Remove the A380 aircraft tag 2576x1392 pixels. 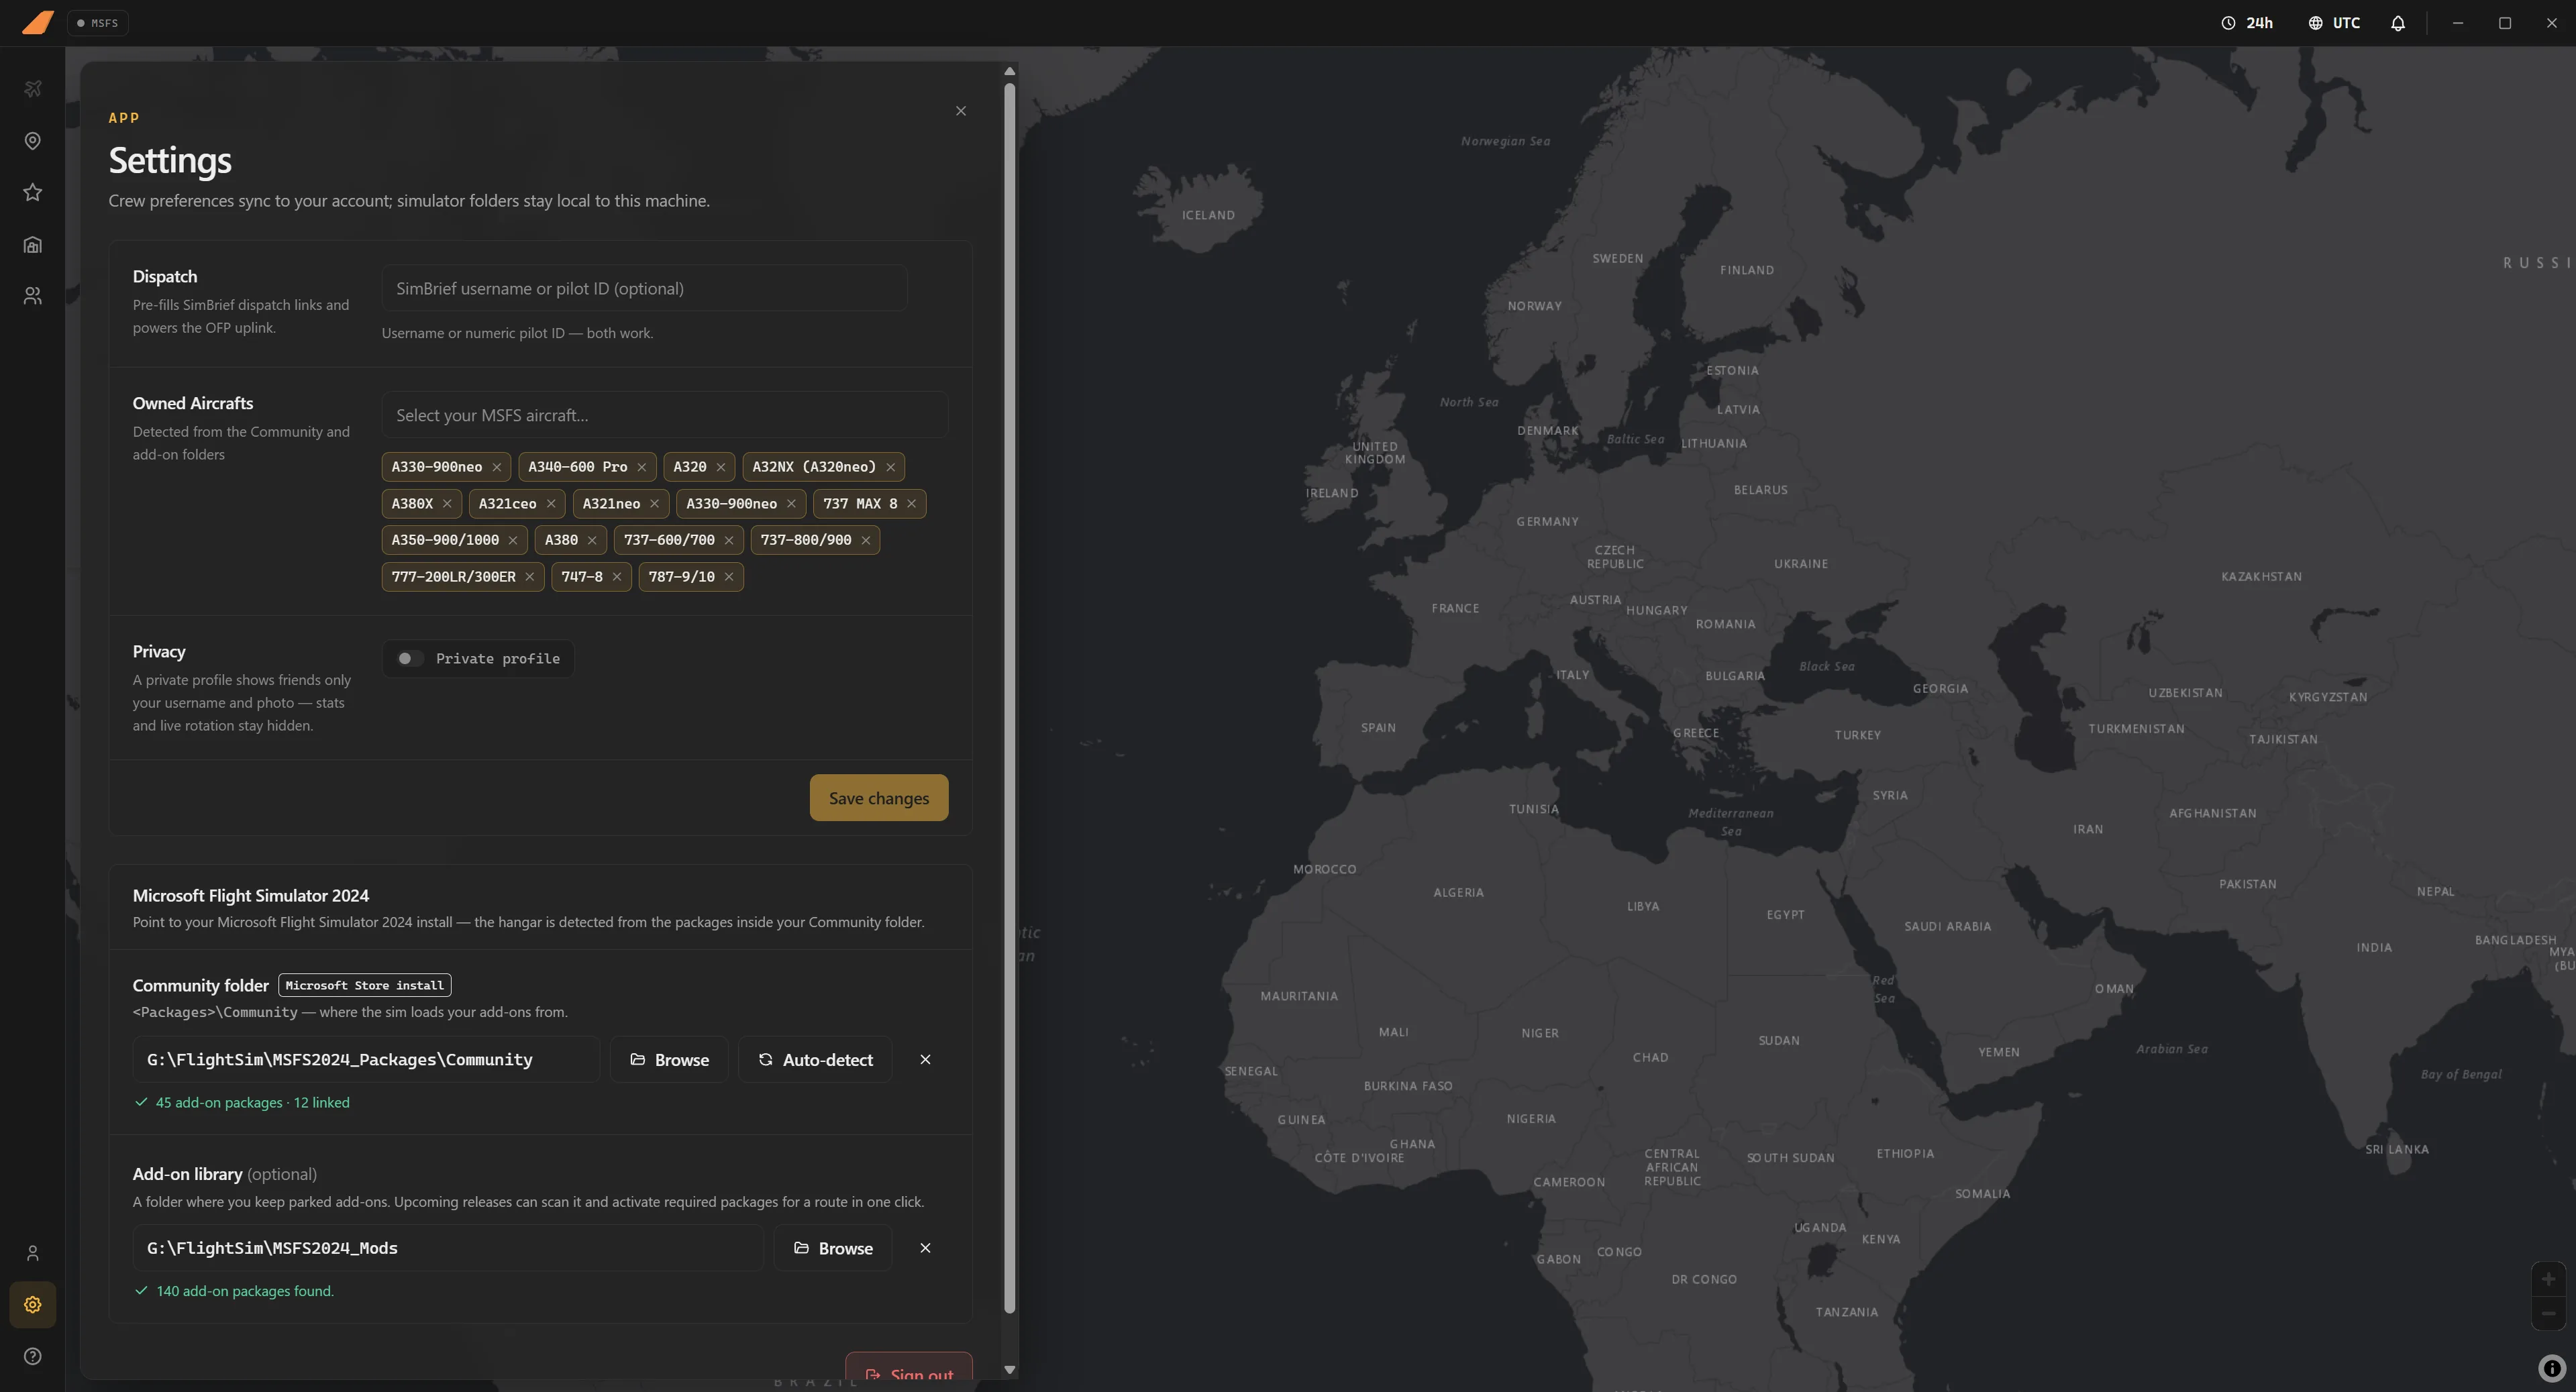[x=592, y=540]
